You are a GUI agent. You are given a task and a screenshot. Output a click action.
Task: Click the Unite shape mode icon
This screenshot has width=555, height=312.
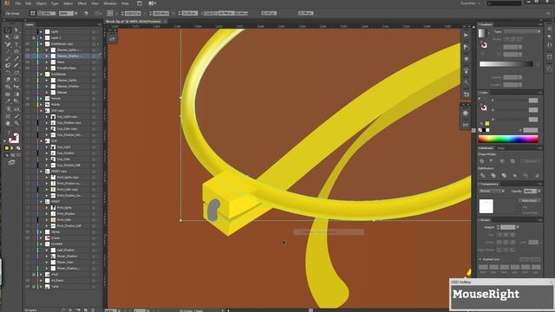pyautogui.click(x=482, y=161)
